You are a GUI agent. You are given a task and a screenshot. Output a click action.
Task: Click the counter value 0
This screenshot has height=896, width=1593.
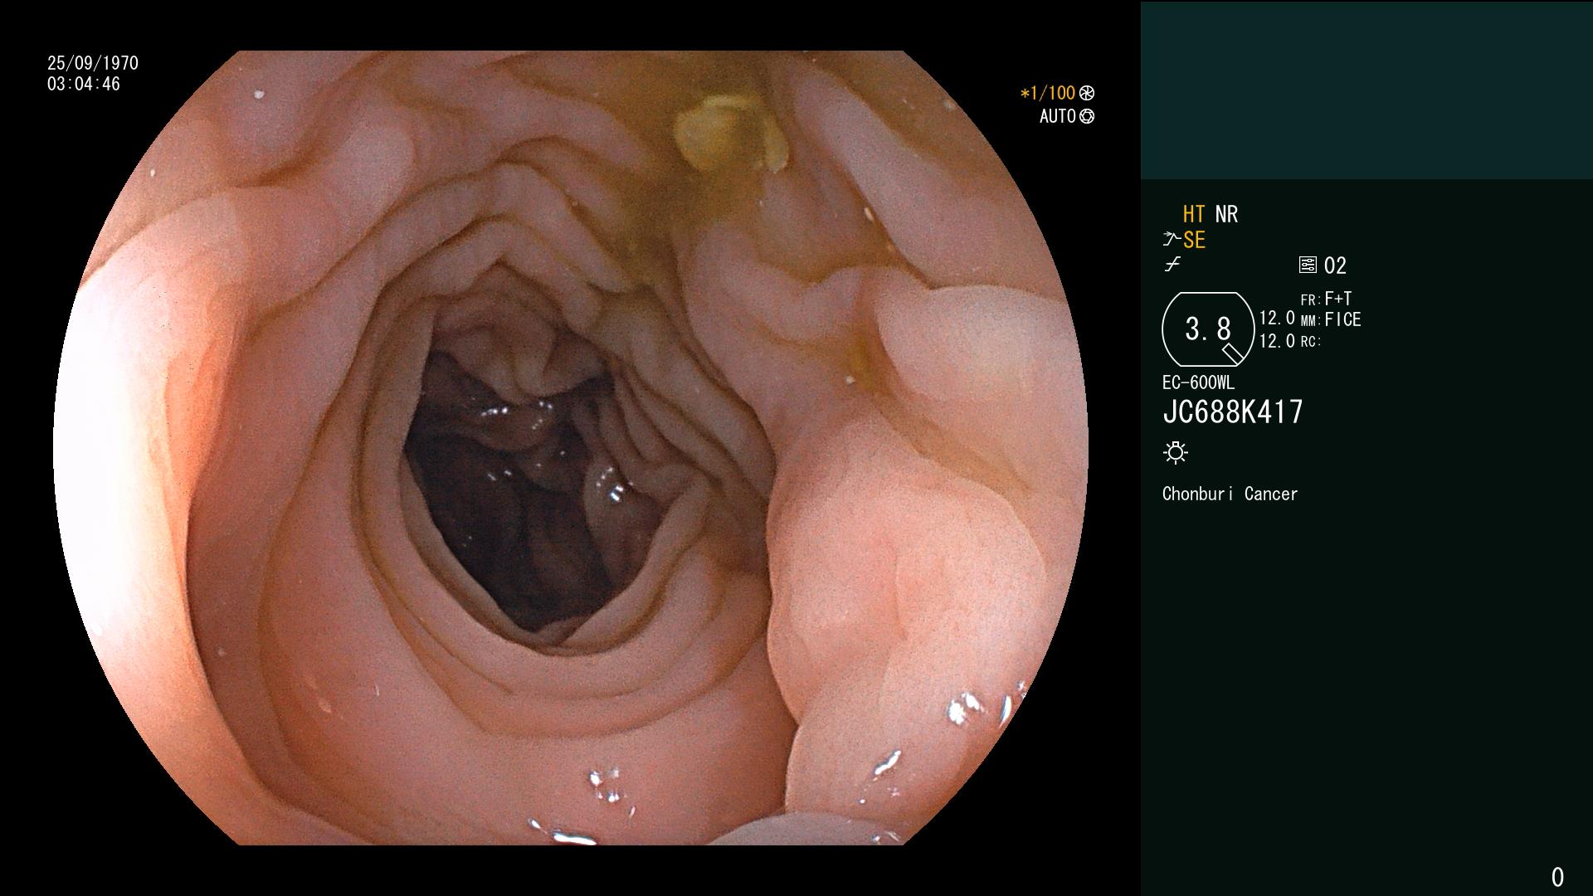click(x=1557, y=878)
